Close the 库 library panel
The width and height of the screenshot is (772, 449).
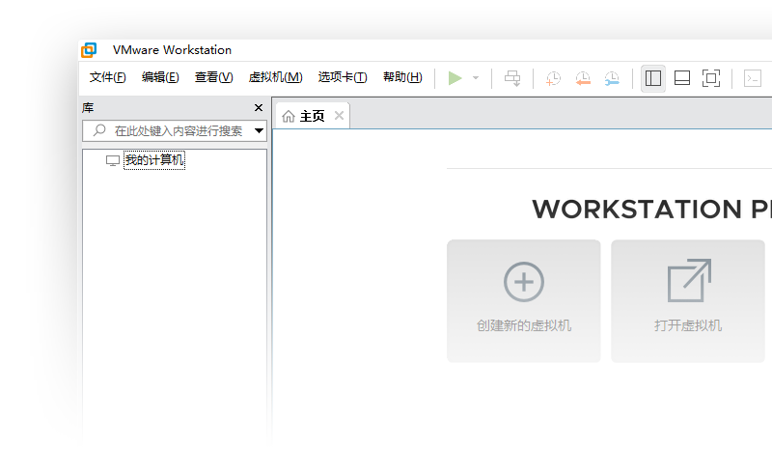point(259,107)
